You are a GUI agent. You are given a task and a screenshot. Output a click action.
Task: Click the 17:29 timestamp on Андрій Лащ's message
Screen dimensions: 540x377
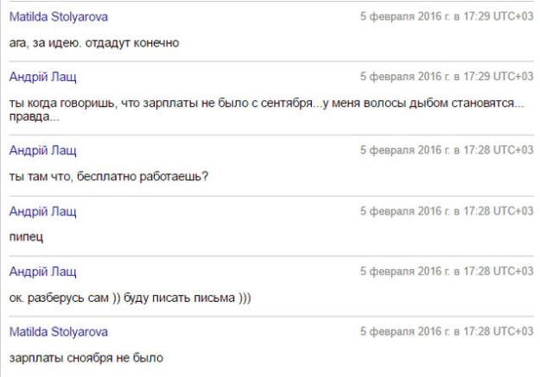pyautogui.click(x=447, y=77)
